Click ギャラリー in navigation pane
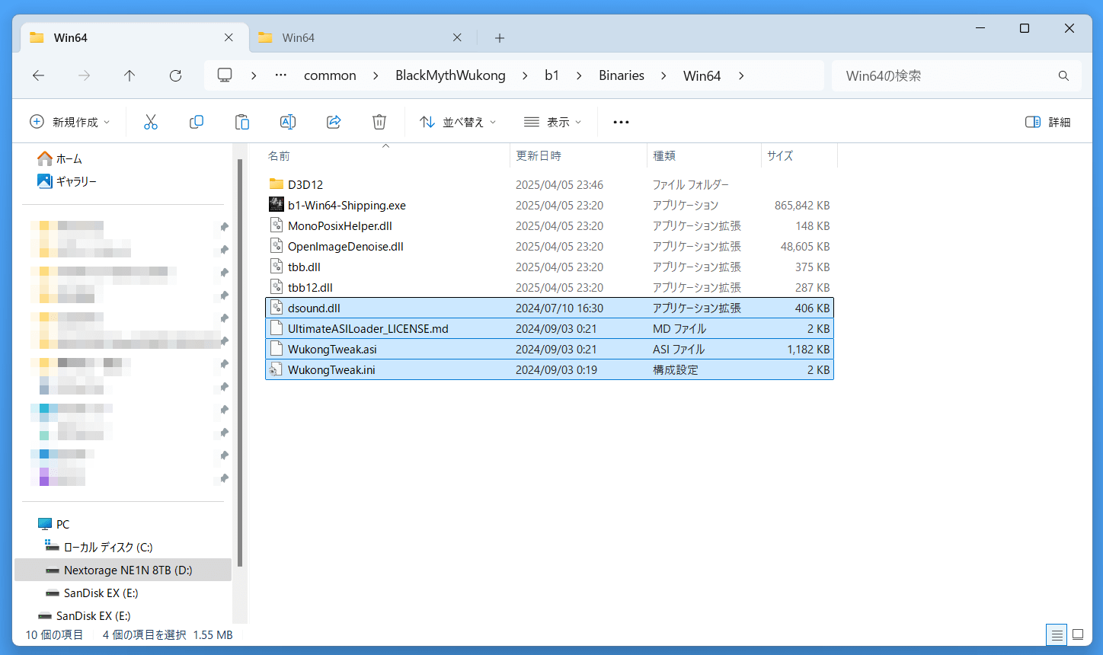 click(x=76, y=181)
